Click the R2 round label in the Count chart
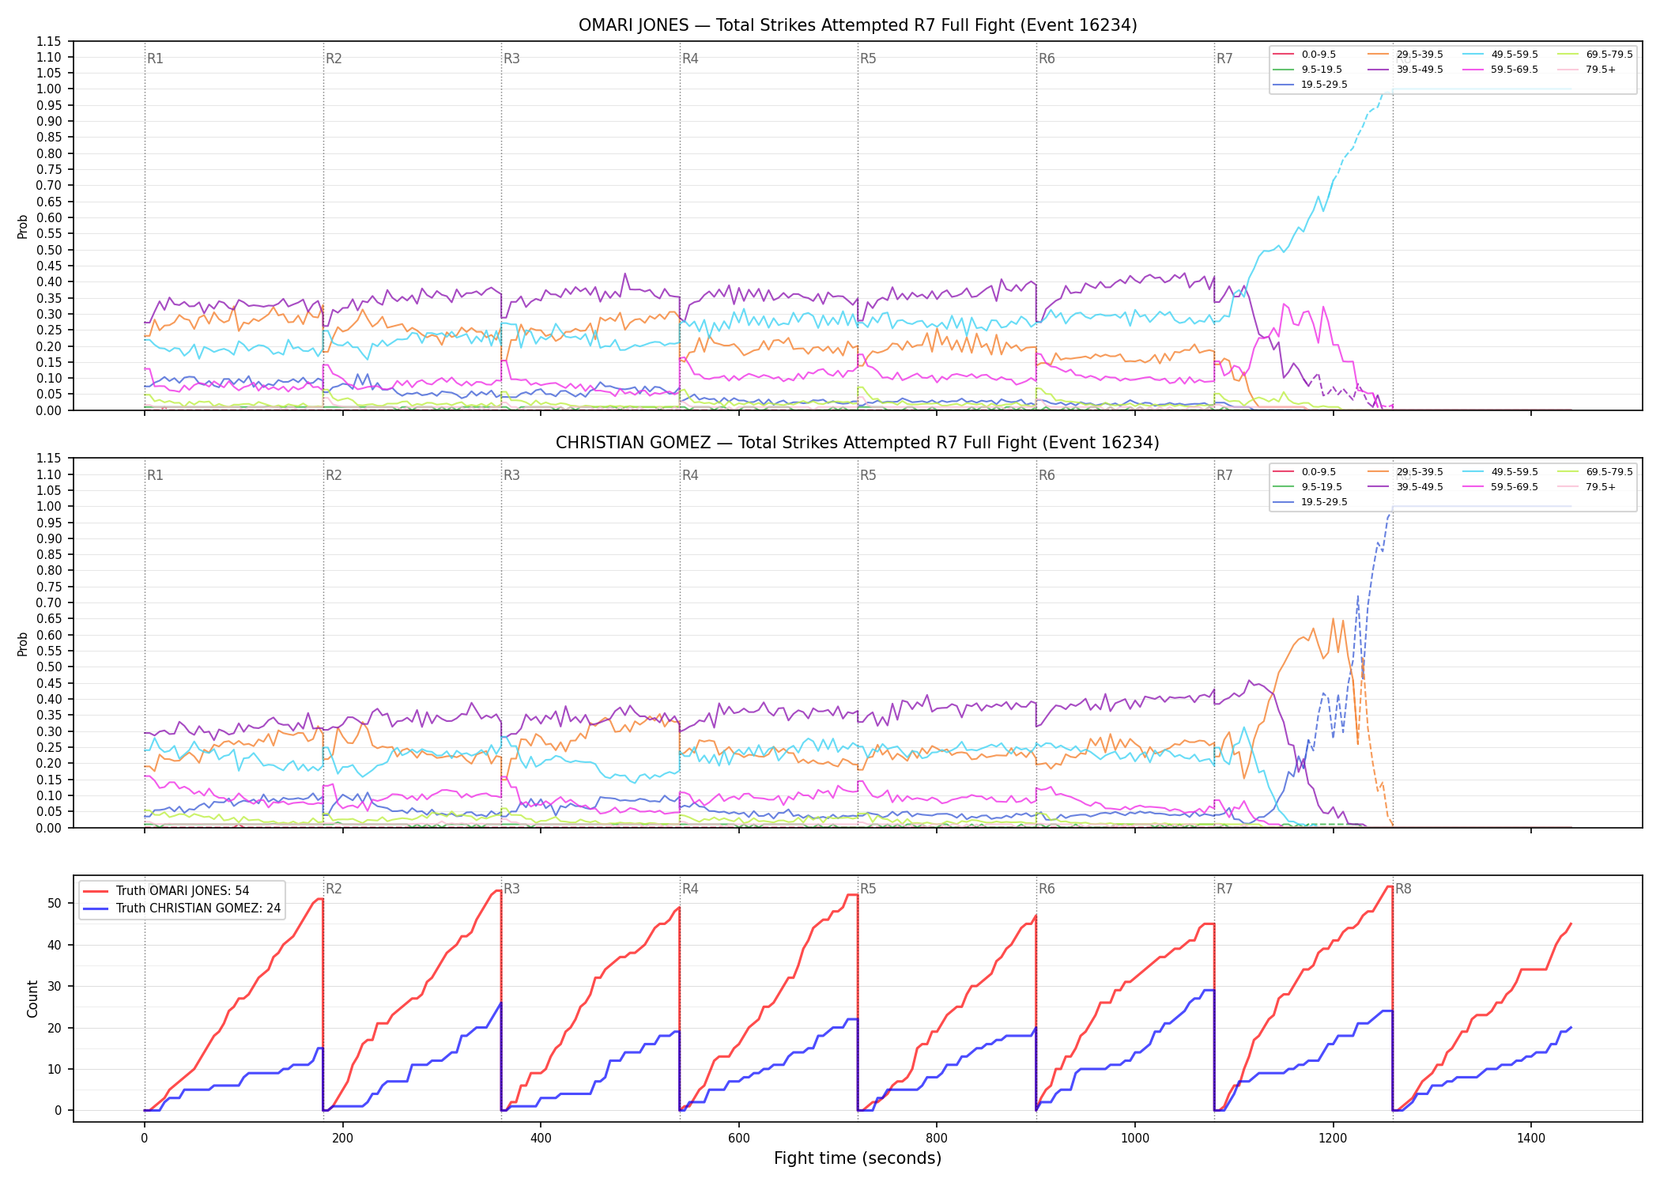 [x=334, y=889]
